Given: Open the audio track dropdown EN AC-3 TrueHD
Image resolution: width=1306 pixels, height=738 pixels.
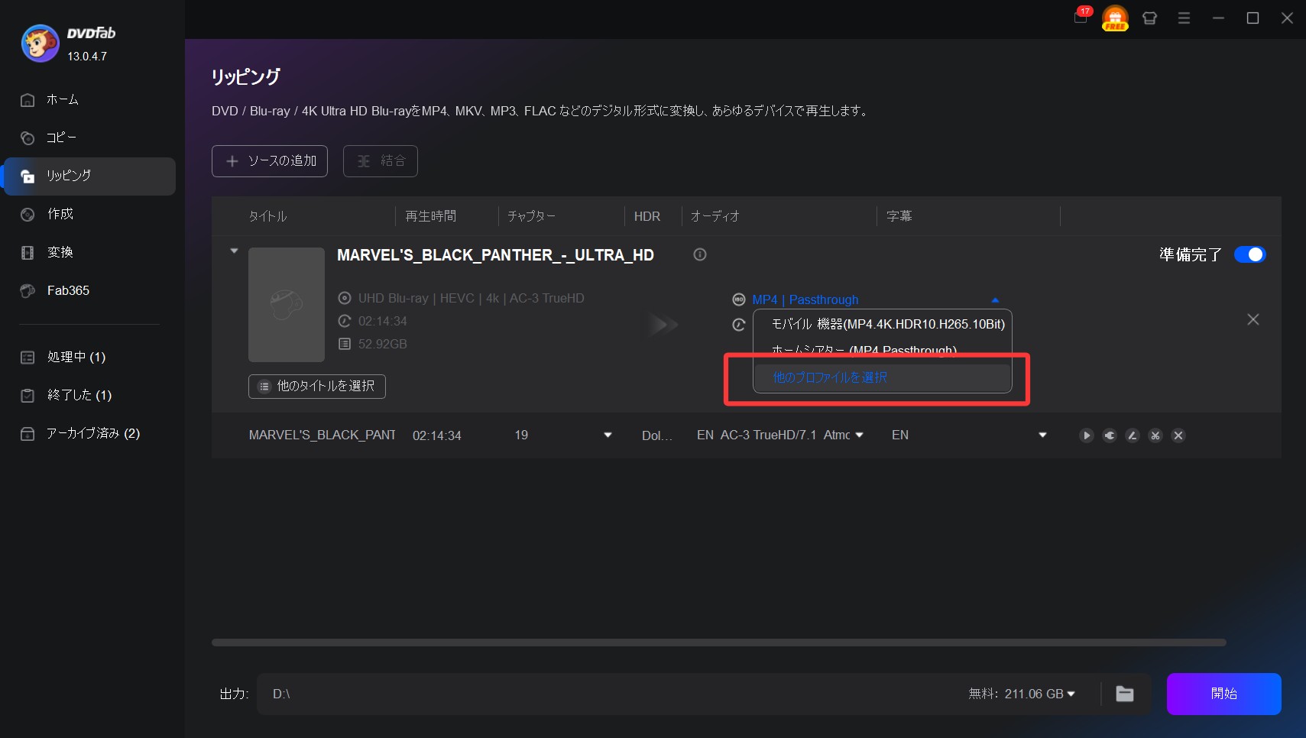Looking at the screenshot, I should point(859,435).
